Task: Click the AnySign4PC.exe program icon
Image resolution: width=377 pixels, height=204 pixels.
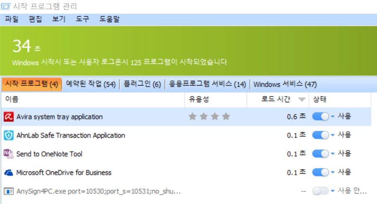Action: point(8,191)
